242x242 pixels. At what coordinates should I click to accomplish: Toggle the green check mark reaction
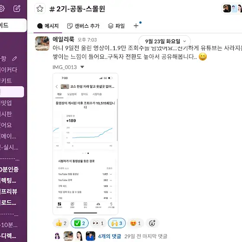(80, 223)
